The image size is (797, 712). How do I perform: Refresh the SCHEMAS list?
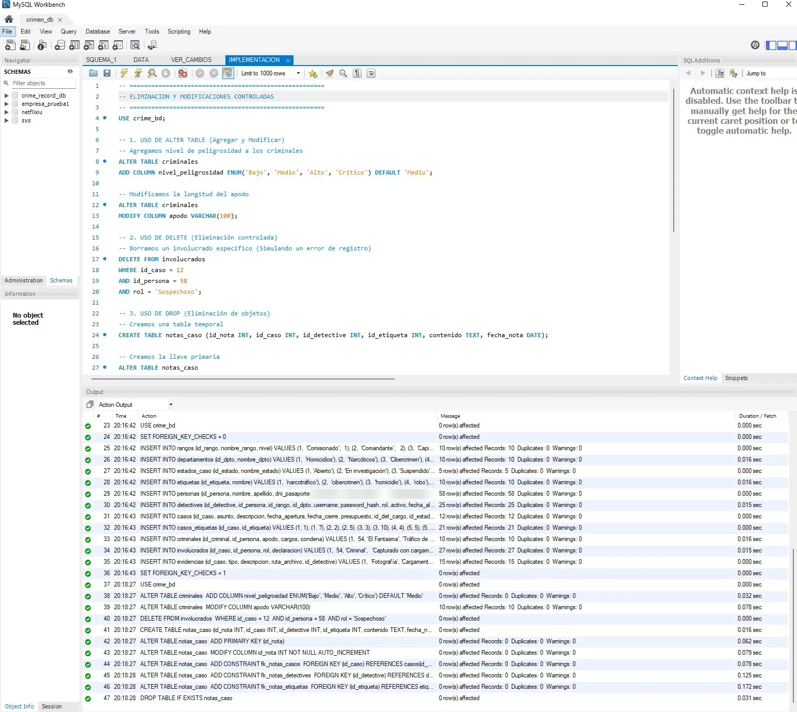[x=70, y=72]
